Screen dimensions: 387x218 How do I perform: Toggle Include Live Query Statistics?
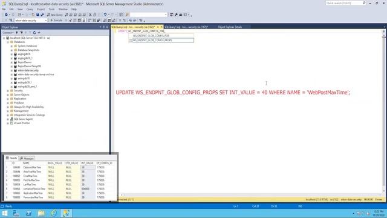click(94, 21)
